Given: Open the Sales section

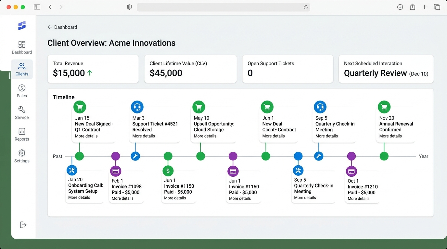Looking at the screenshot, I should click(x=22, y=91).
